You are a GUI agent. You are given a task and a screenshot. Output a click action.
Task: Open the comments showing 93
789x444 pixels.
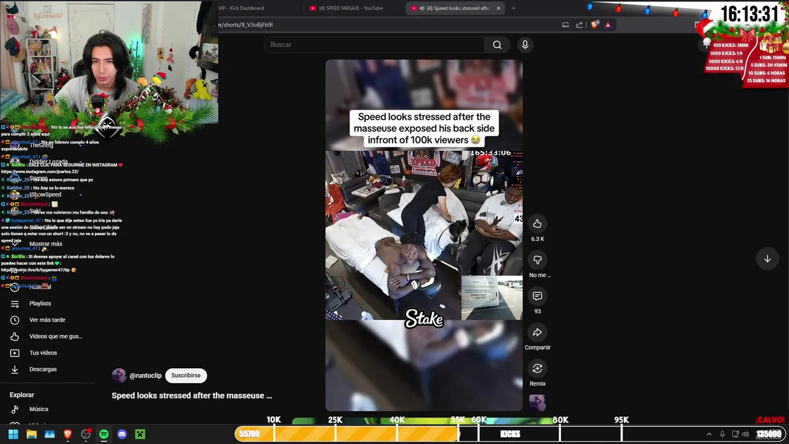tap(538, 296)
